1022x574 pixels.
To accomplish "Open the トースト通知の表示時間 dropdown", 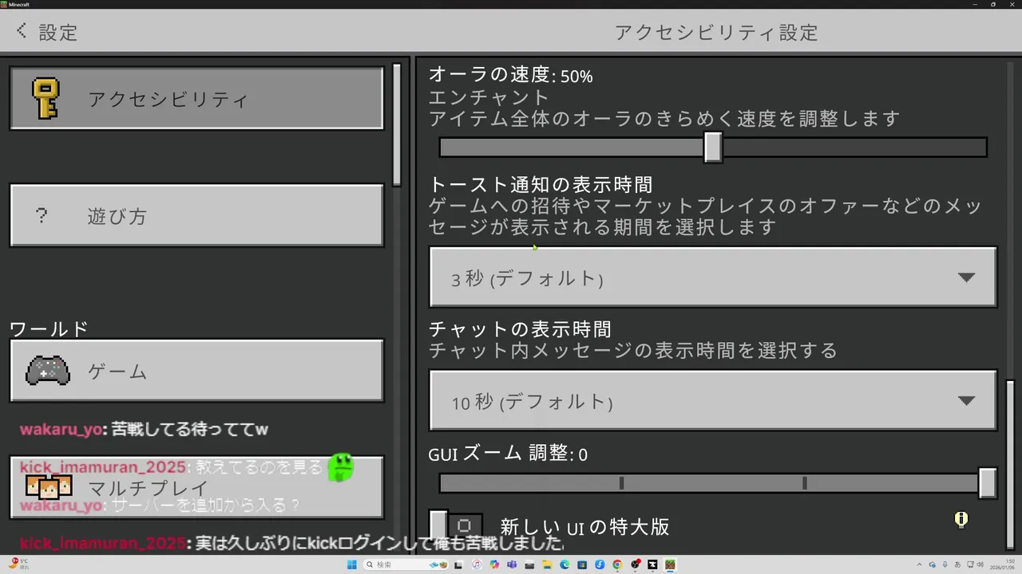I will 713,277.
